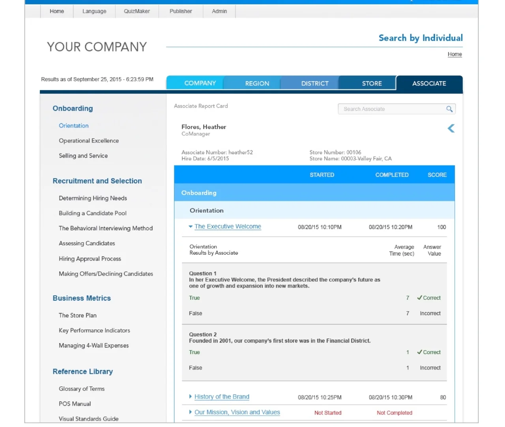Open The Behavioral Interviewing Method
Image resolution: width=505 pixels, height=427 pixels.
click(x=106, y=228)
